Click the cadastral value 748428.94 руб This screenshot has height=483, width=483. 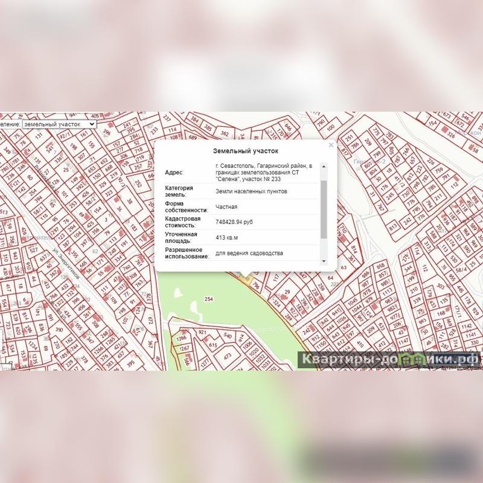coord(234,222)
